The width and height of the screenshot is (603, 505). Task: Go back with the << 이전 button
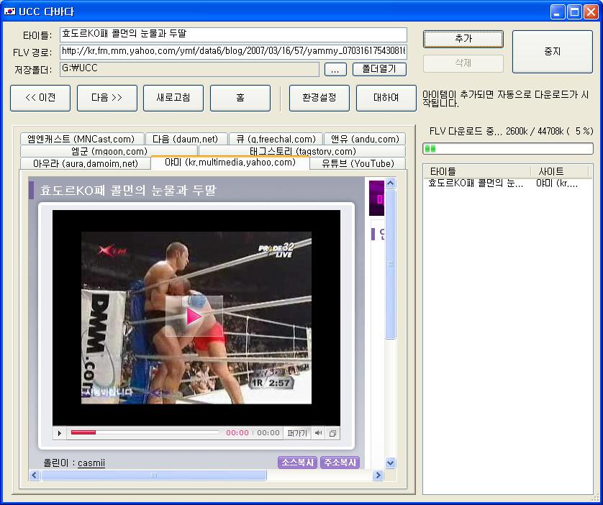click(40, 98)
